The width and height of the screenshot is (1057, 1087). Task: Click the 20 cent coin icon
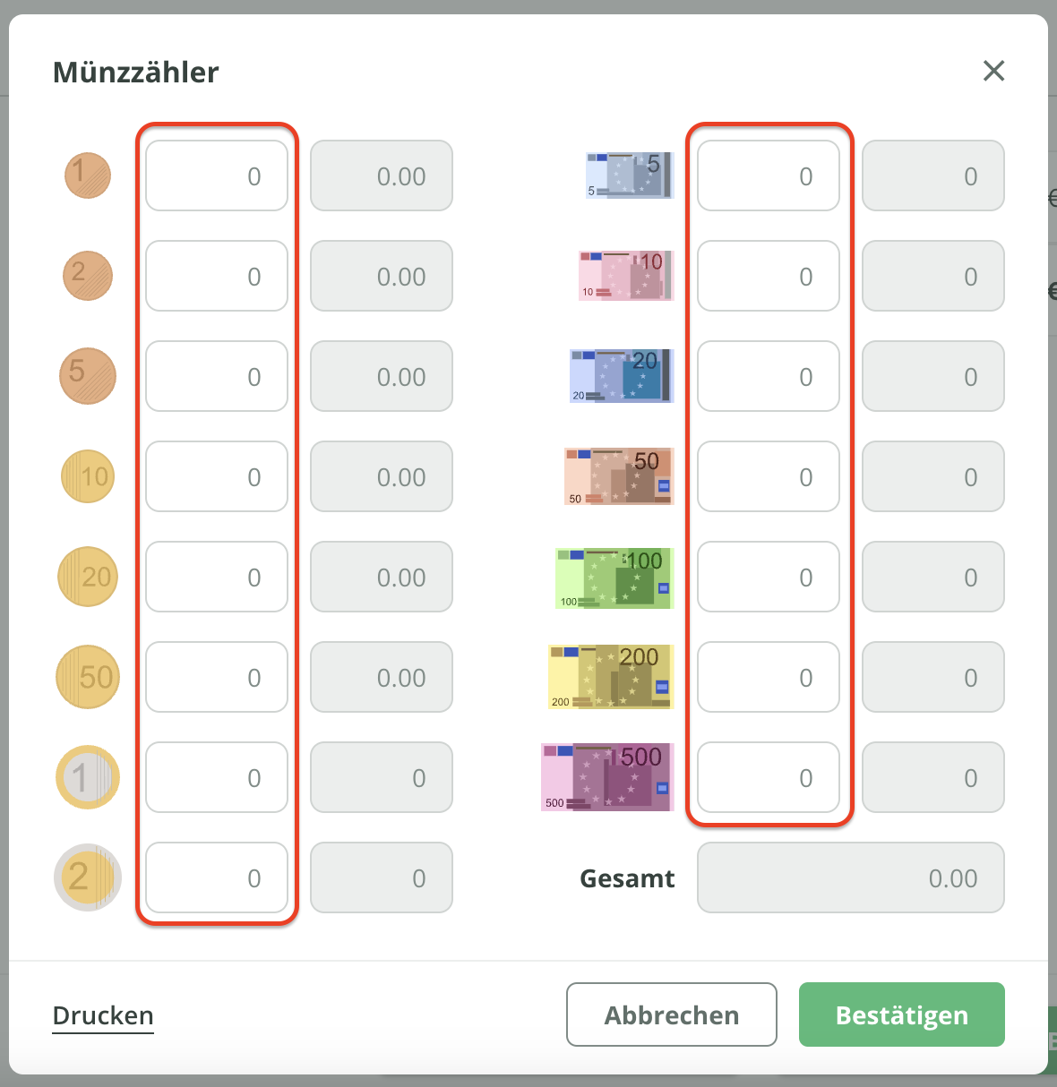(88, 577)
